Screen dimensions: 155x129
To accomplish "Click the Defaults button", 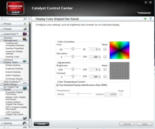I will click(x=42, y=124).
